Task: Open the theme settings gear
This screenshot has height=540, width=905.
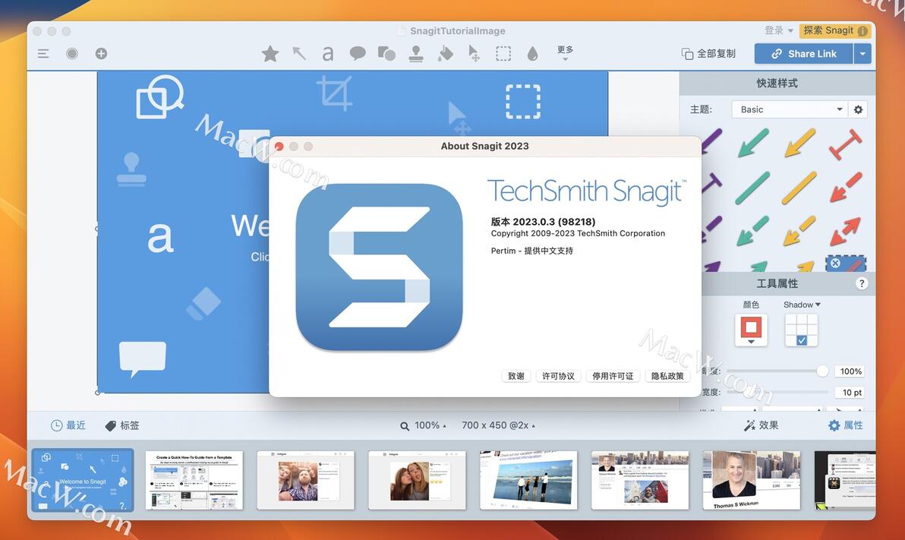Action: click(858, 109)
